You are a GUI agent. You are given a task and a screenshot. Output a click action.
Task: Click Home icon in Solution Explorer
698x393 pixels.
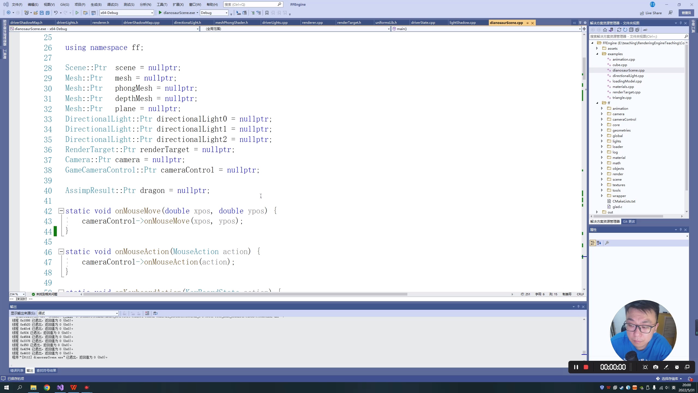pyautogui.click(x=605, y=30)
